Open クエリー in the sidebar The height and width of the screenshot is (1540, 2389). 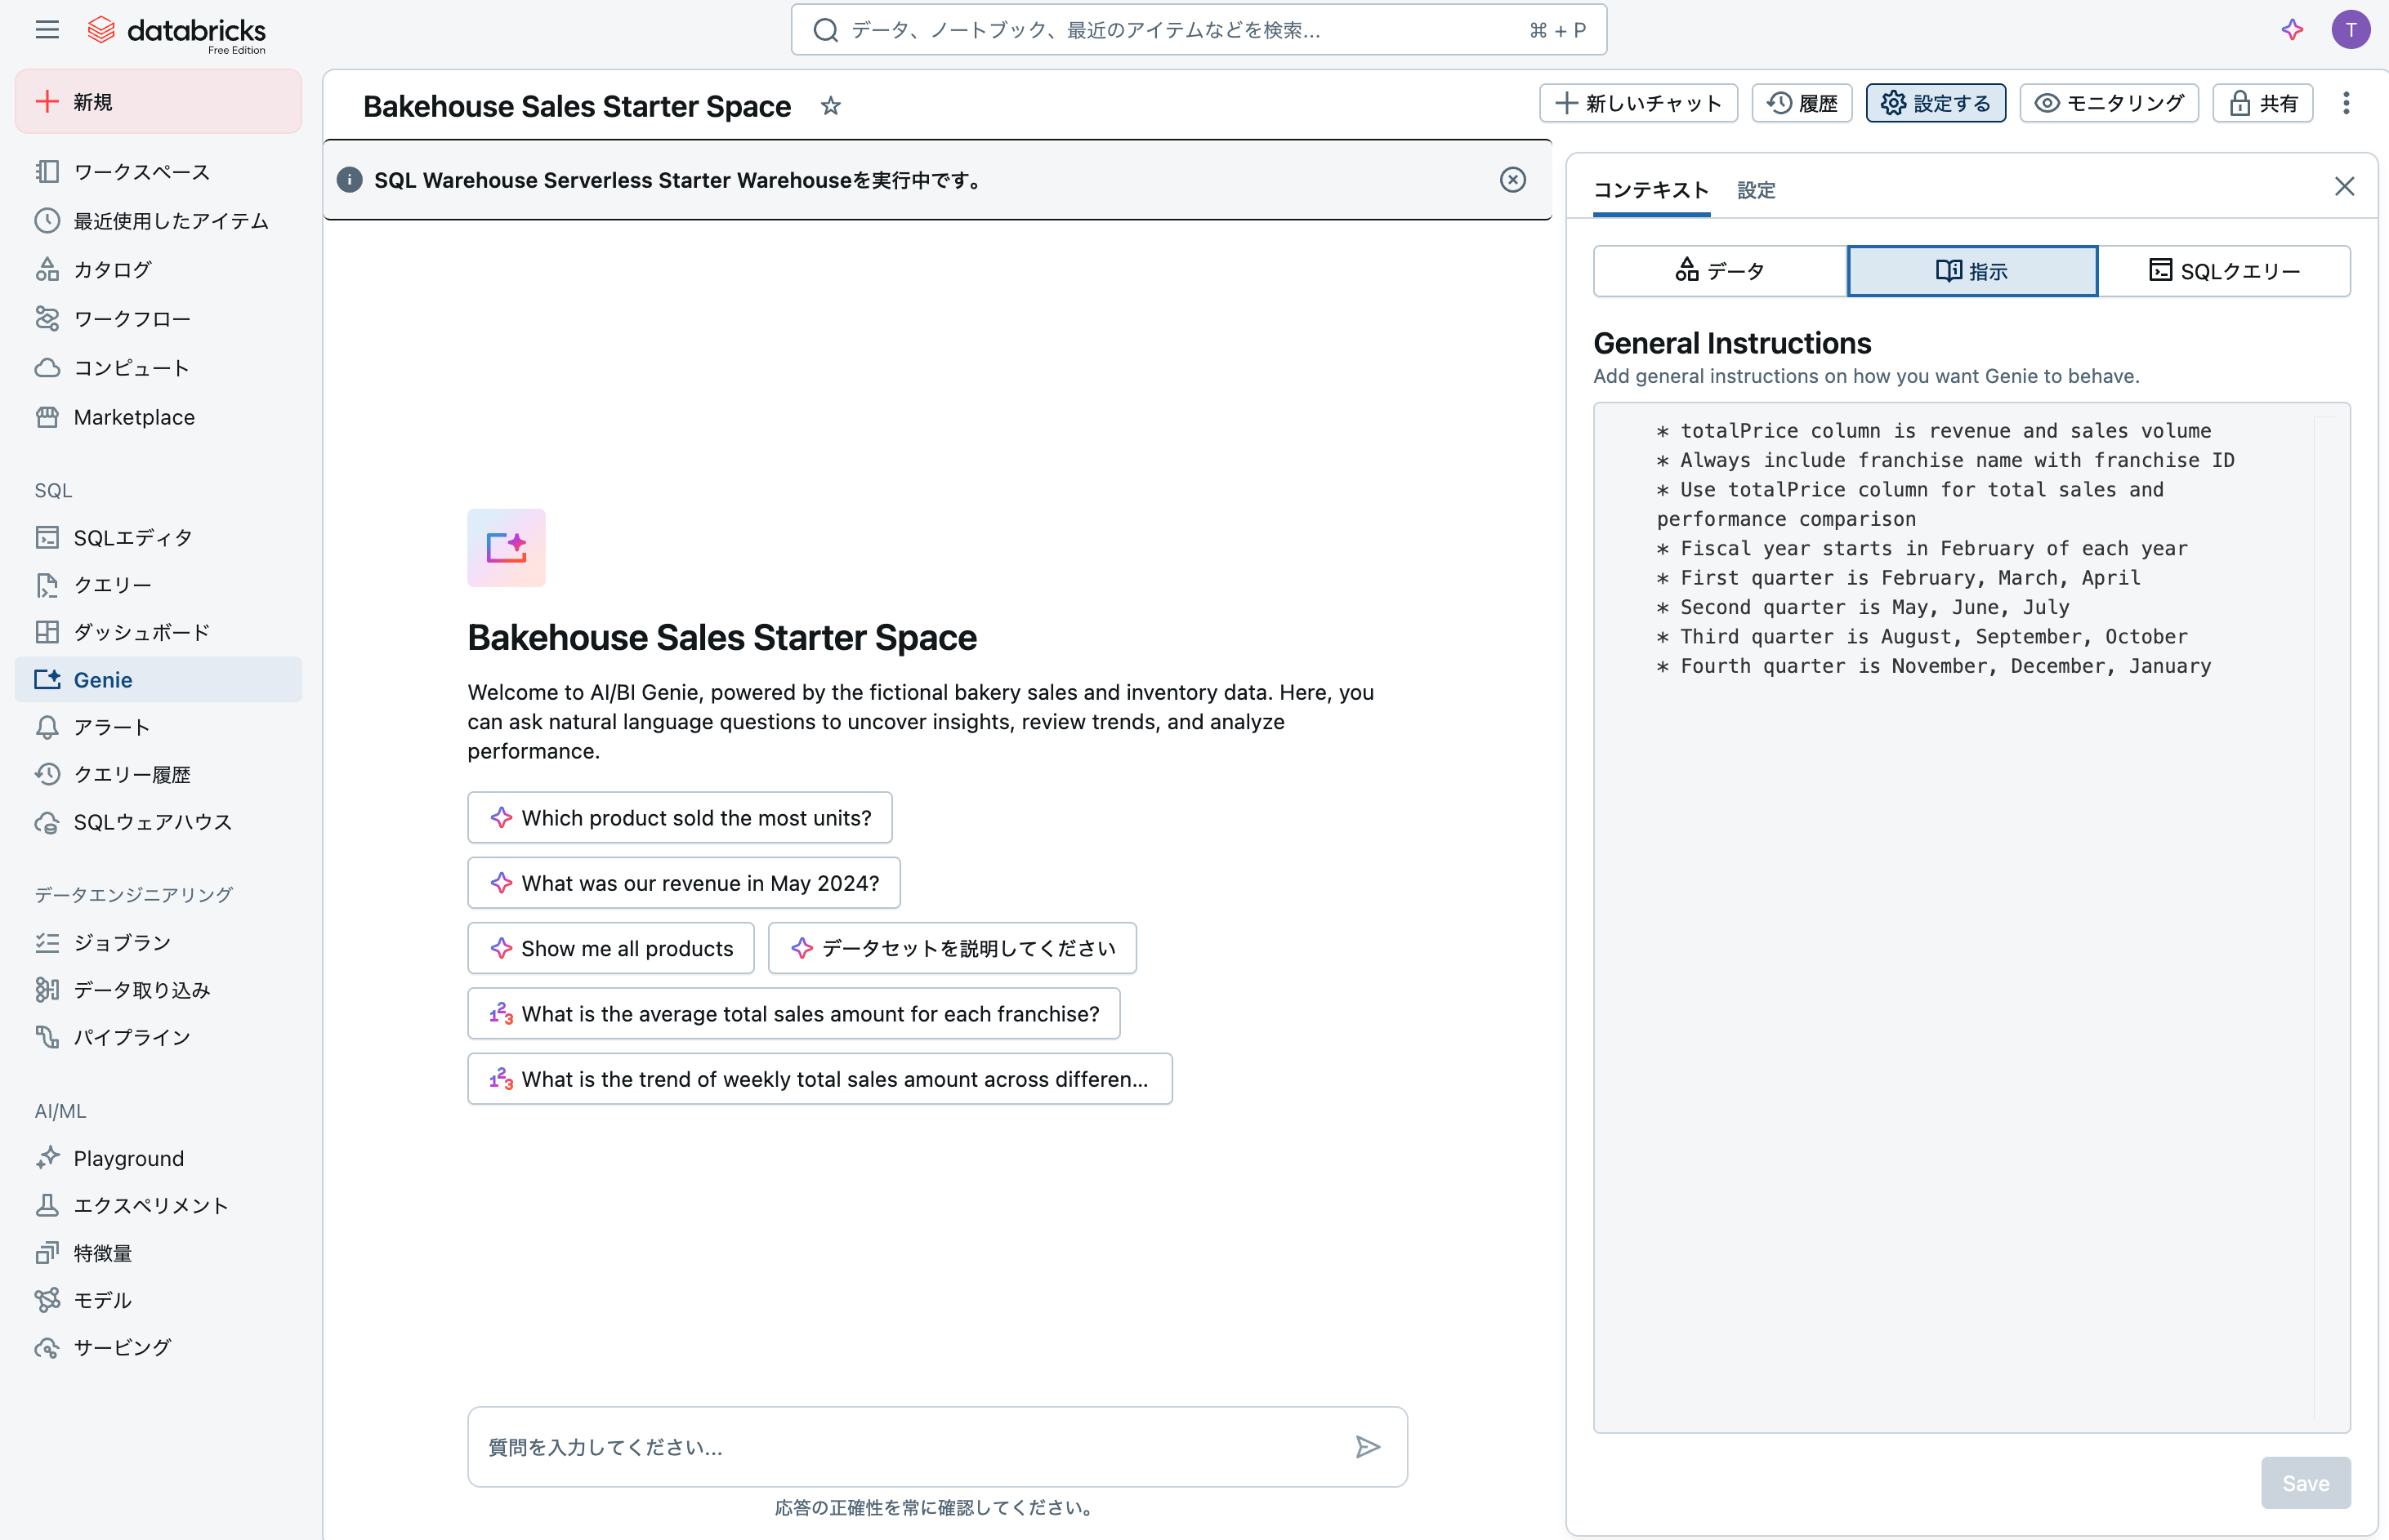[158, 585]
